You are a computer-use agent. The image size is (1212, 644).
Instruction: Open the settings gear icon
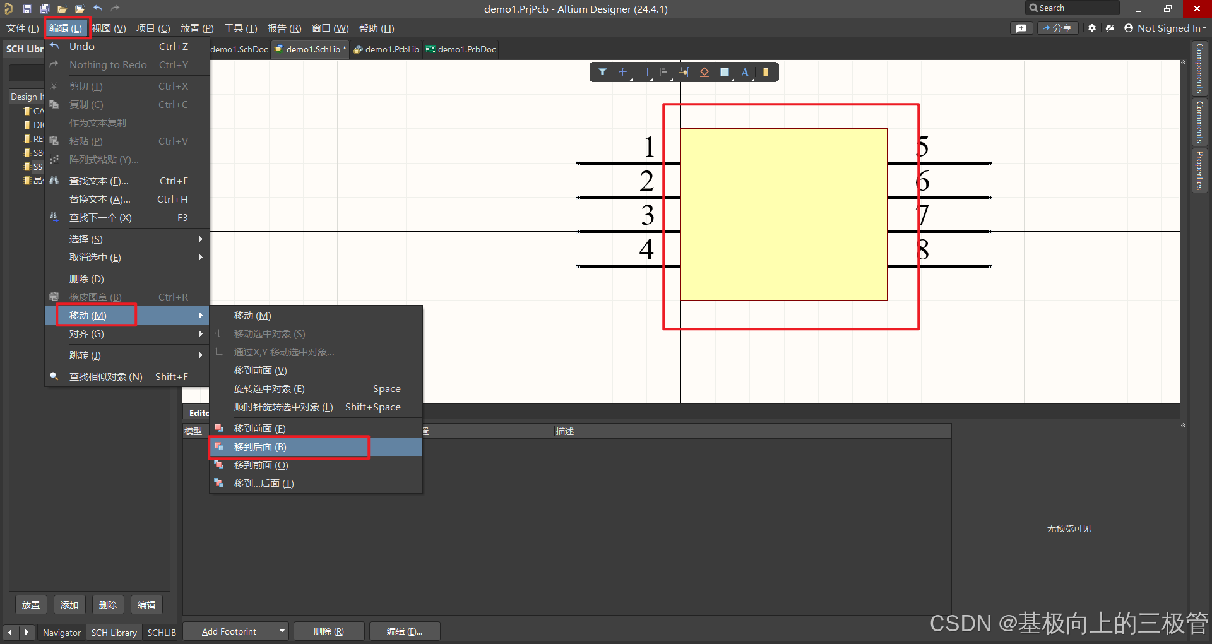[x=1092, y=28]
